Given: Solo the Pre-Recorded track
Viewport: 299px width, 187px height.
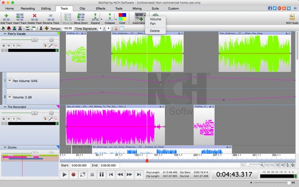Looking at the screenshot, I should (14, 119).
